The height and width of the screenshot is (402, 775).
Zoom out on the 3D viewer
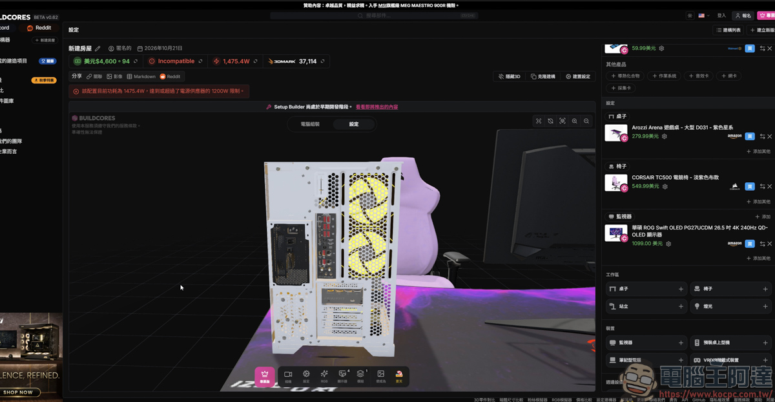586,121
